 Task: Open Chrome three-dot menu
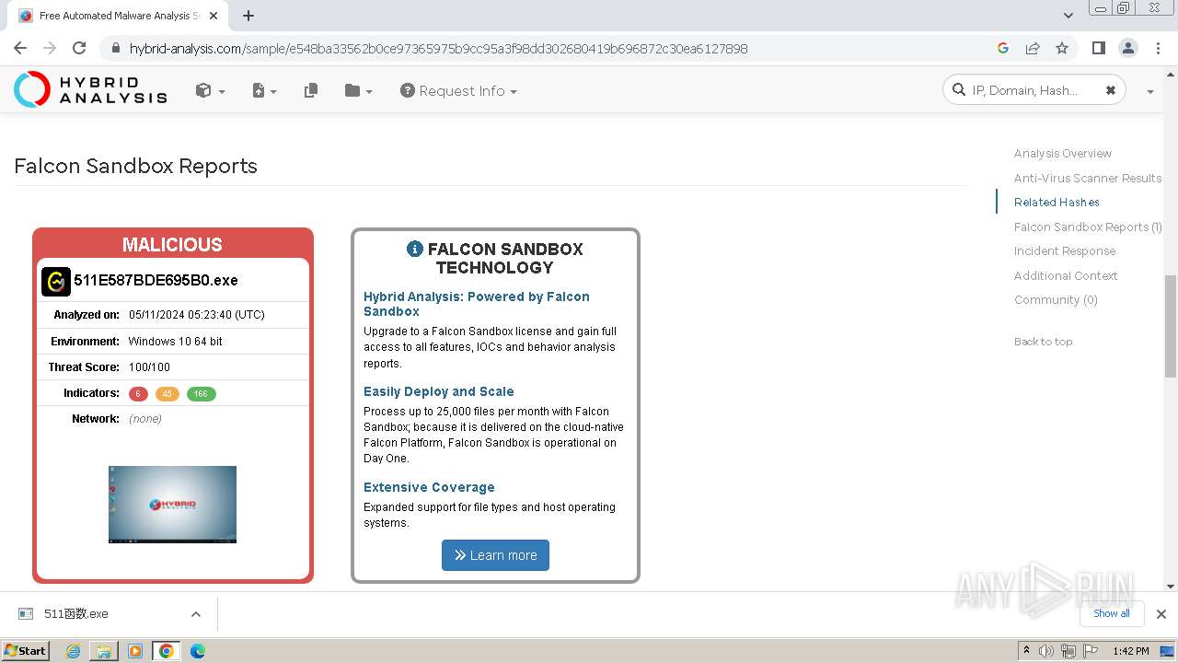[x=1157, y=48]
